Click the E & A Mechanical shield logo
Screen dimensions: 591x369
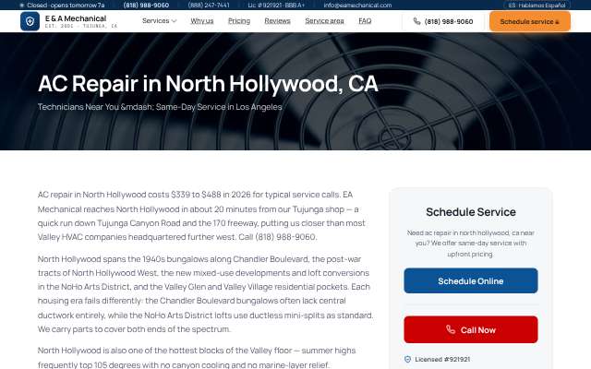(x=30, y=21)
